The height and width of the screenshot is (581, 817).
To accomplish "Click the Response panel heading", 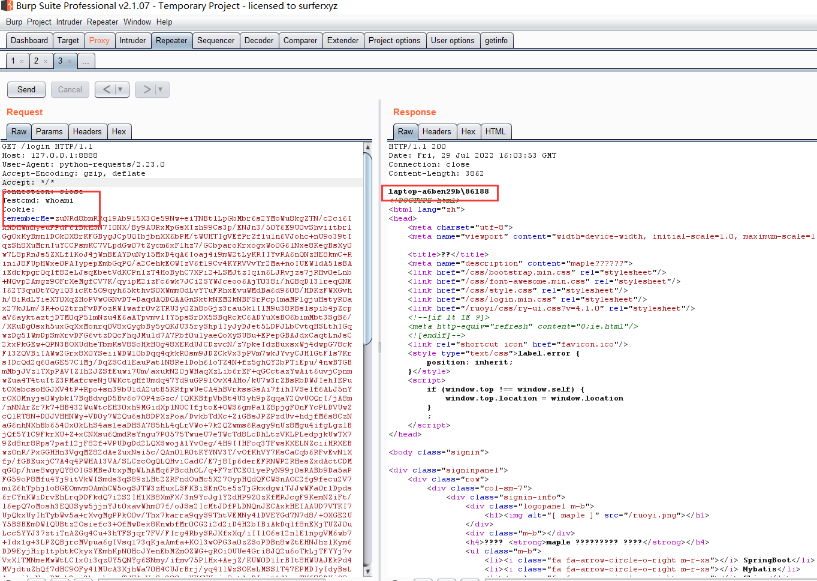I will pos(414,112).
